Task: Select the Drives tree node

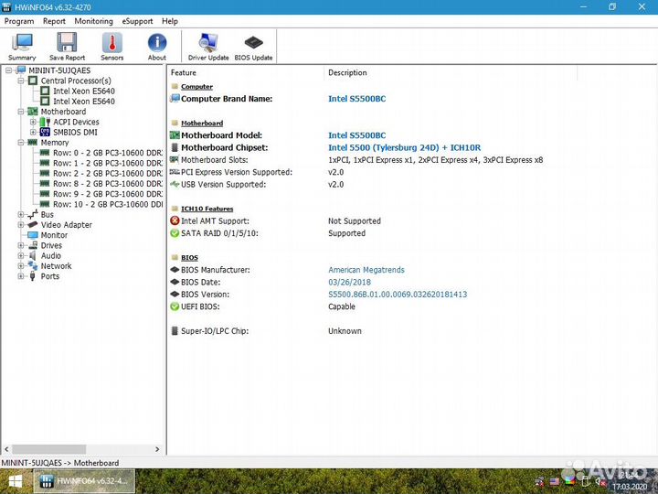Action: click(51, 245)
